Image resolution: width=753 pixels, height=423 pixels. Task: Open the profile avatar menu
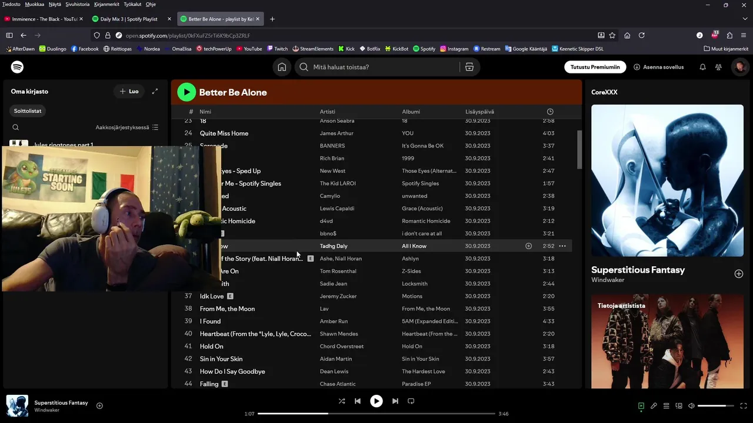[x=740, y=67]
